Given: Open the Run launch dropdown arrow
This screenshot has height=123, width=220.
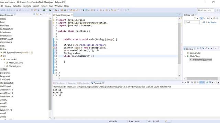Looking at the screenshot, I should click(x=47, y=10).
